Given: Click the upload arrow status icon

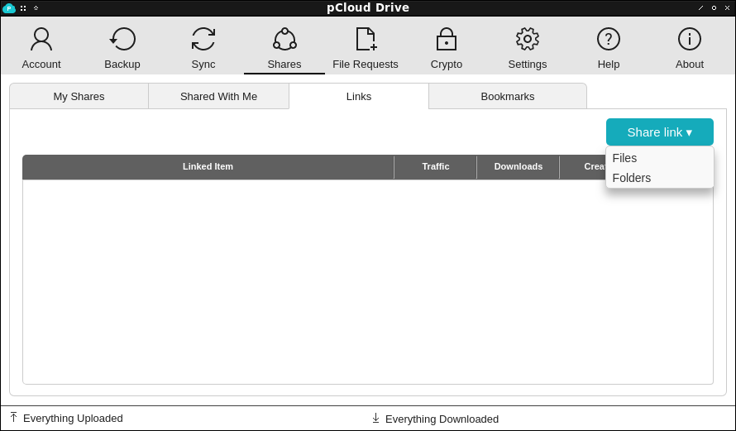Looking at the screenshot, I should pos(13,417).
